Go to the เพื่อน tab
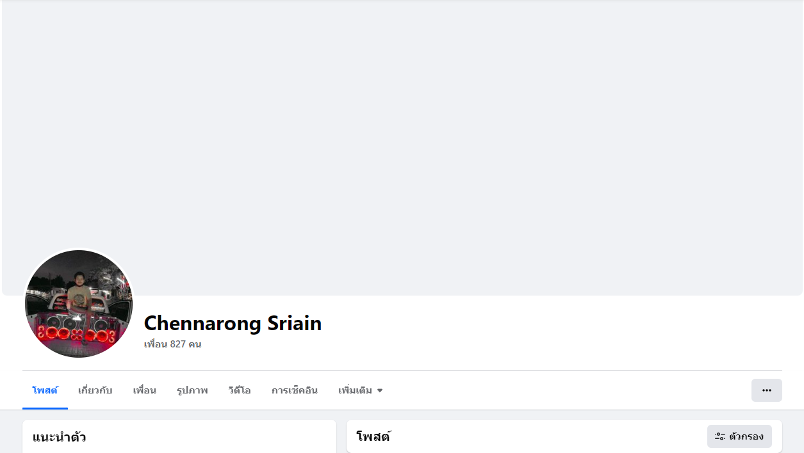Viewport: 804px width, 453px height. pyautogui.click(x=144, y=390)
